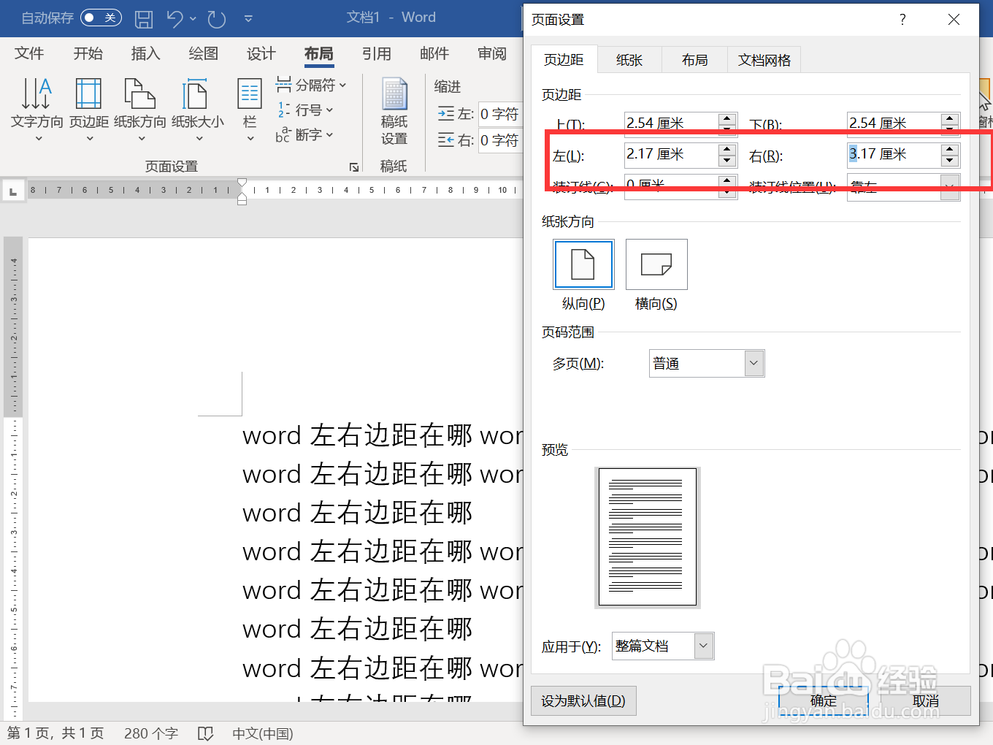Click the 页边距 margins icon in ribbon

tap(88, 94)
